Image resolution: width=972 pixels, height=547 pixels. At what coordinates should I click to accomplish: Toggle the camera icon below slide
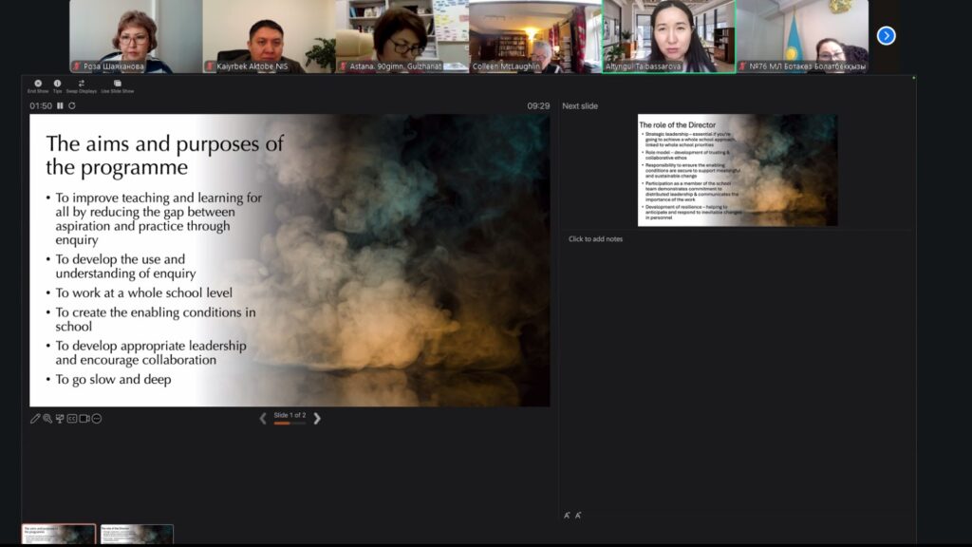pyautogui.click(x=84, y=418)
